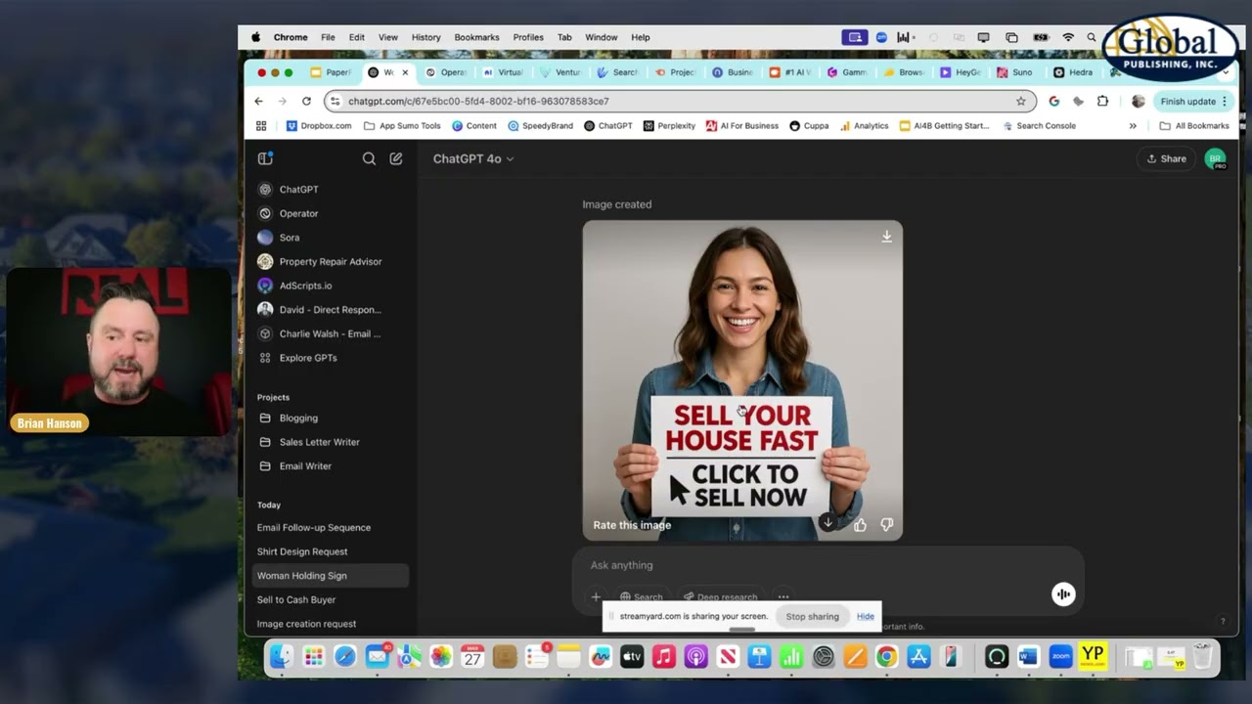Toggle the ChatGPT sidebar panel icon
The height and width of the screenshot is (704, 1252).
pyautogui.click(x=265, y=158)
